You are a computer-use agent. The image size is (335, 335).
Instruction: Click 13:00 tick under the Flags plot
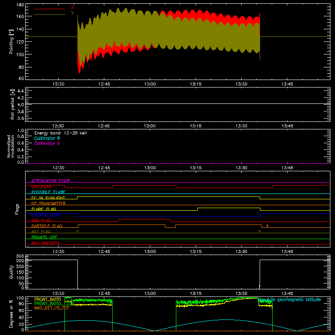pyautogui.click(x=150, y=252)
